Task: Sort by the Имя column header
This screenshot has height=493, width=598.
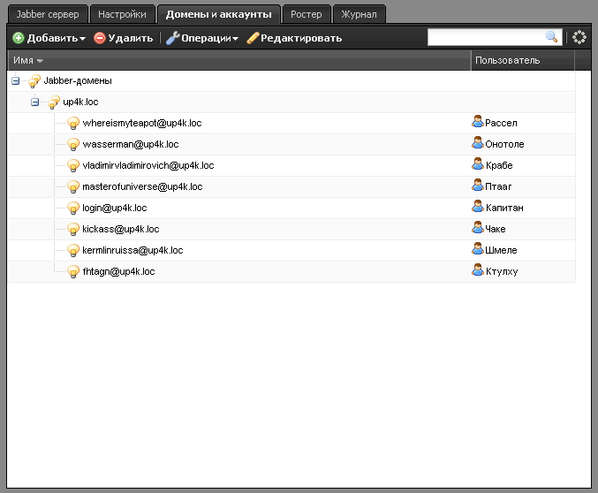Action: point(28,60)
